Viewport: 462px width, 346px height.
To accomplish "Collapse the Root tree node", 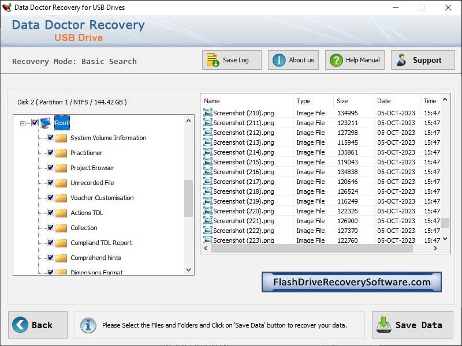I will tap(21, 122).
